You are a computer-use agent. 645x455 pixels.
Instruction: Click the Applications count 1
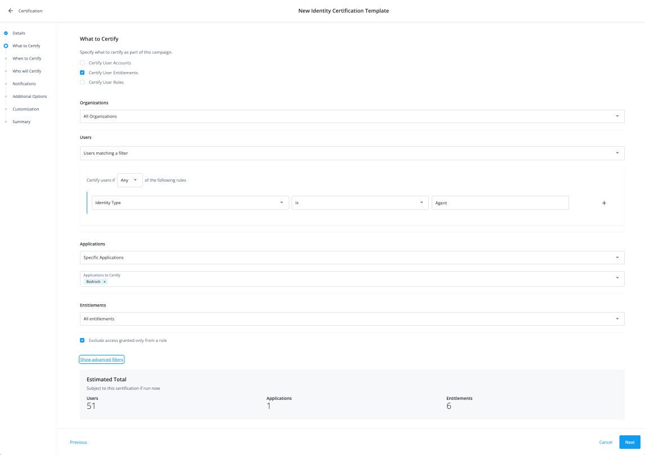click(268, 406)
